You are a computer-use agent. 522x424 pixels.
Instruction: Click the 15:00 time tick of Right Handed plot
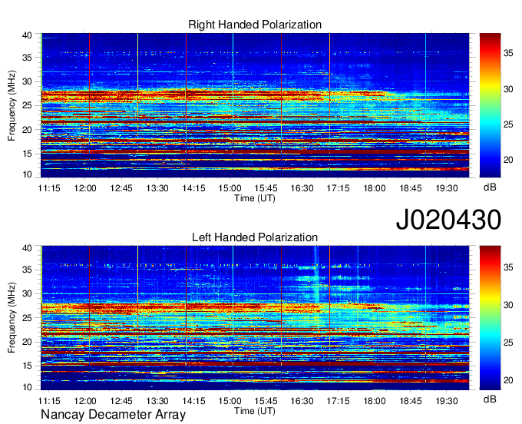coord(230,188)
